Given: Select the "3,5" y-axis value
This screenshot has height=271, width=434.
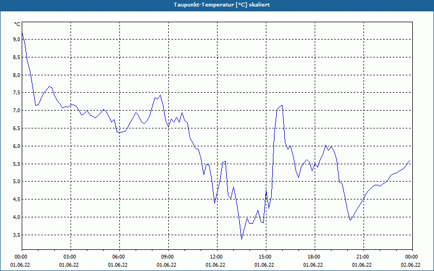Looking at the screenshot, I should (17, 235).
